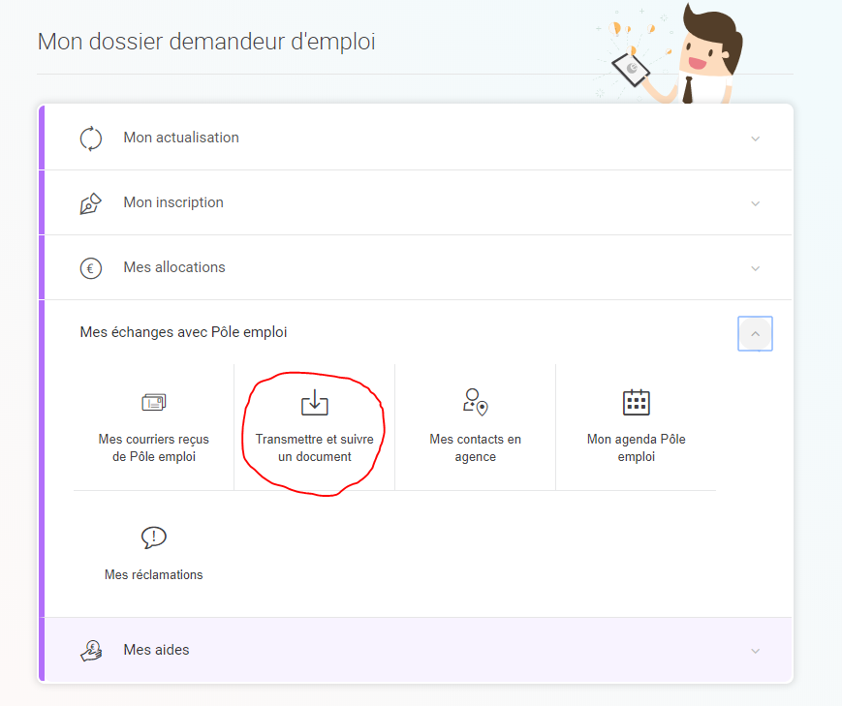Select the Mon inscription heading text
842x706 pixels.
coord(173,202)
